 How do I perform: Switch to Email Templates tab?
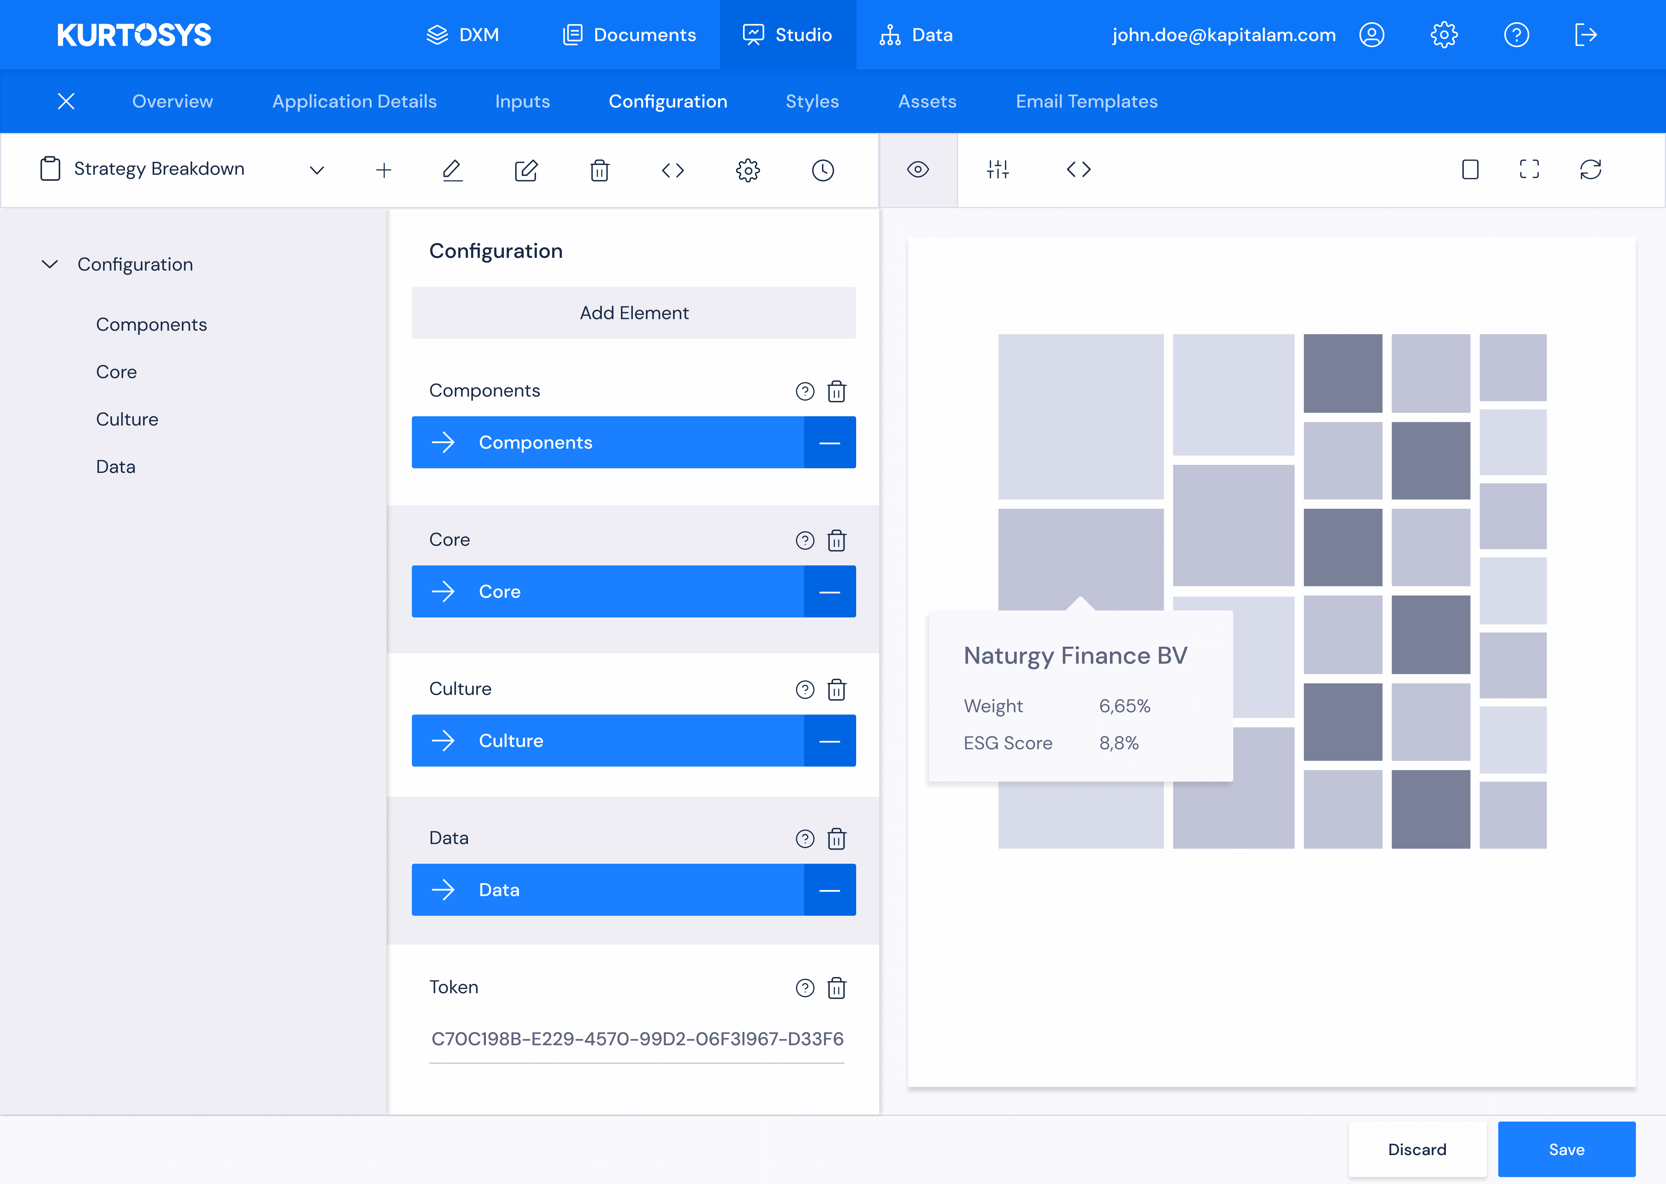pyautogui.click(x=1087, y=101)
